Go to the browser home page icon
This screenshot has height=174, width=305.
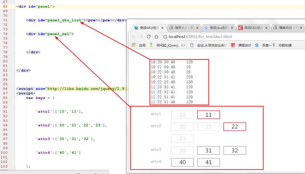point(156,37)
